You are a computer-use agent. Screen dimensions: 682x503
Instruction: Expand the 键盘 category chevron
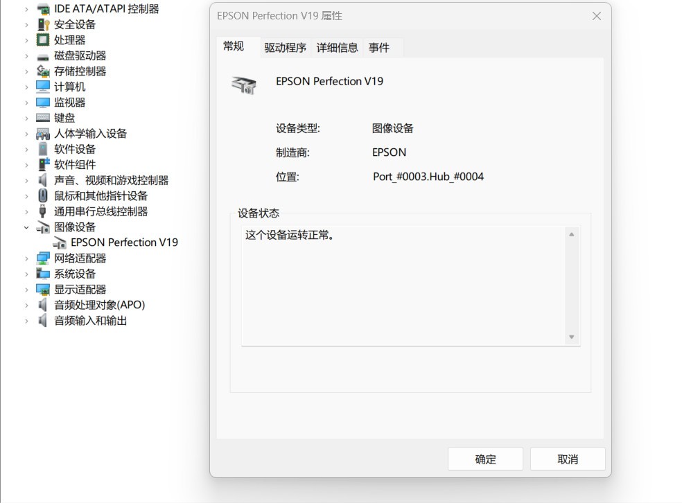click(26, 118)
